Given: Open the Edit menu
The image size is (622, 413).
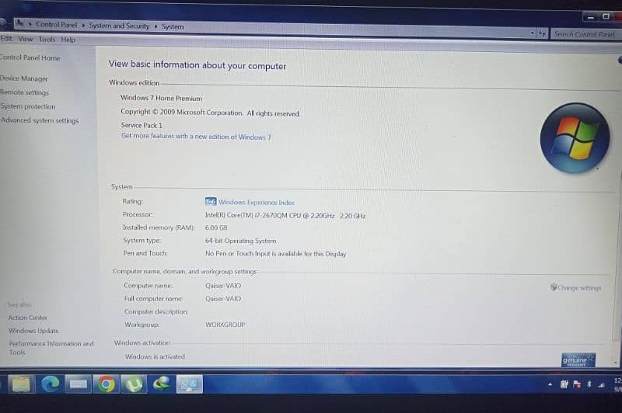Looking at the screenshot, I should 6,38.
